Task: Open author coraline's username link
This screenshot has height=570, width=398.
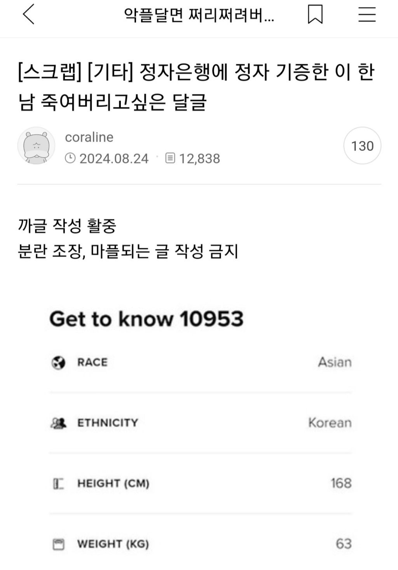Action: pyautogui.click(x=89, y=137)
